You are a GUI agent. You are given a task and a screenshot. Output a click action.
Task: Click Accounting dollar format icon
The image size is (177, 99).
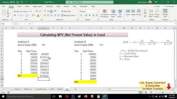tap(81, 15)
